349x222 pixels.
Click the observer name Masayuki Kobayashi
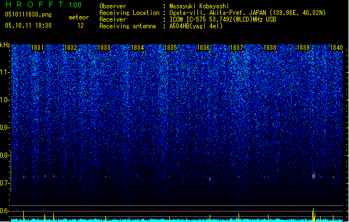click(x=199, y=6)
